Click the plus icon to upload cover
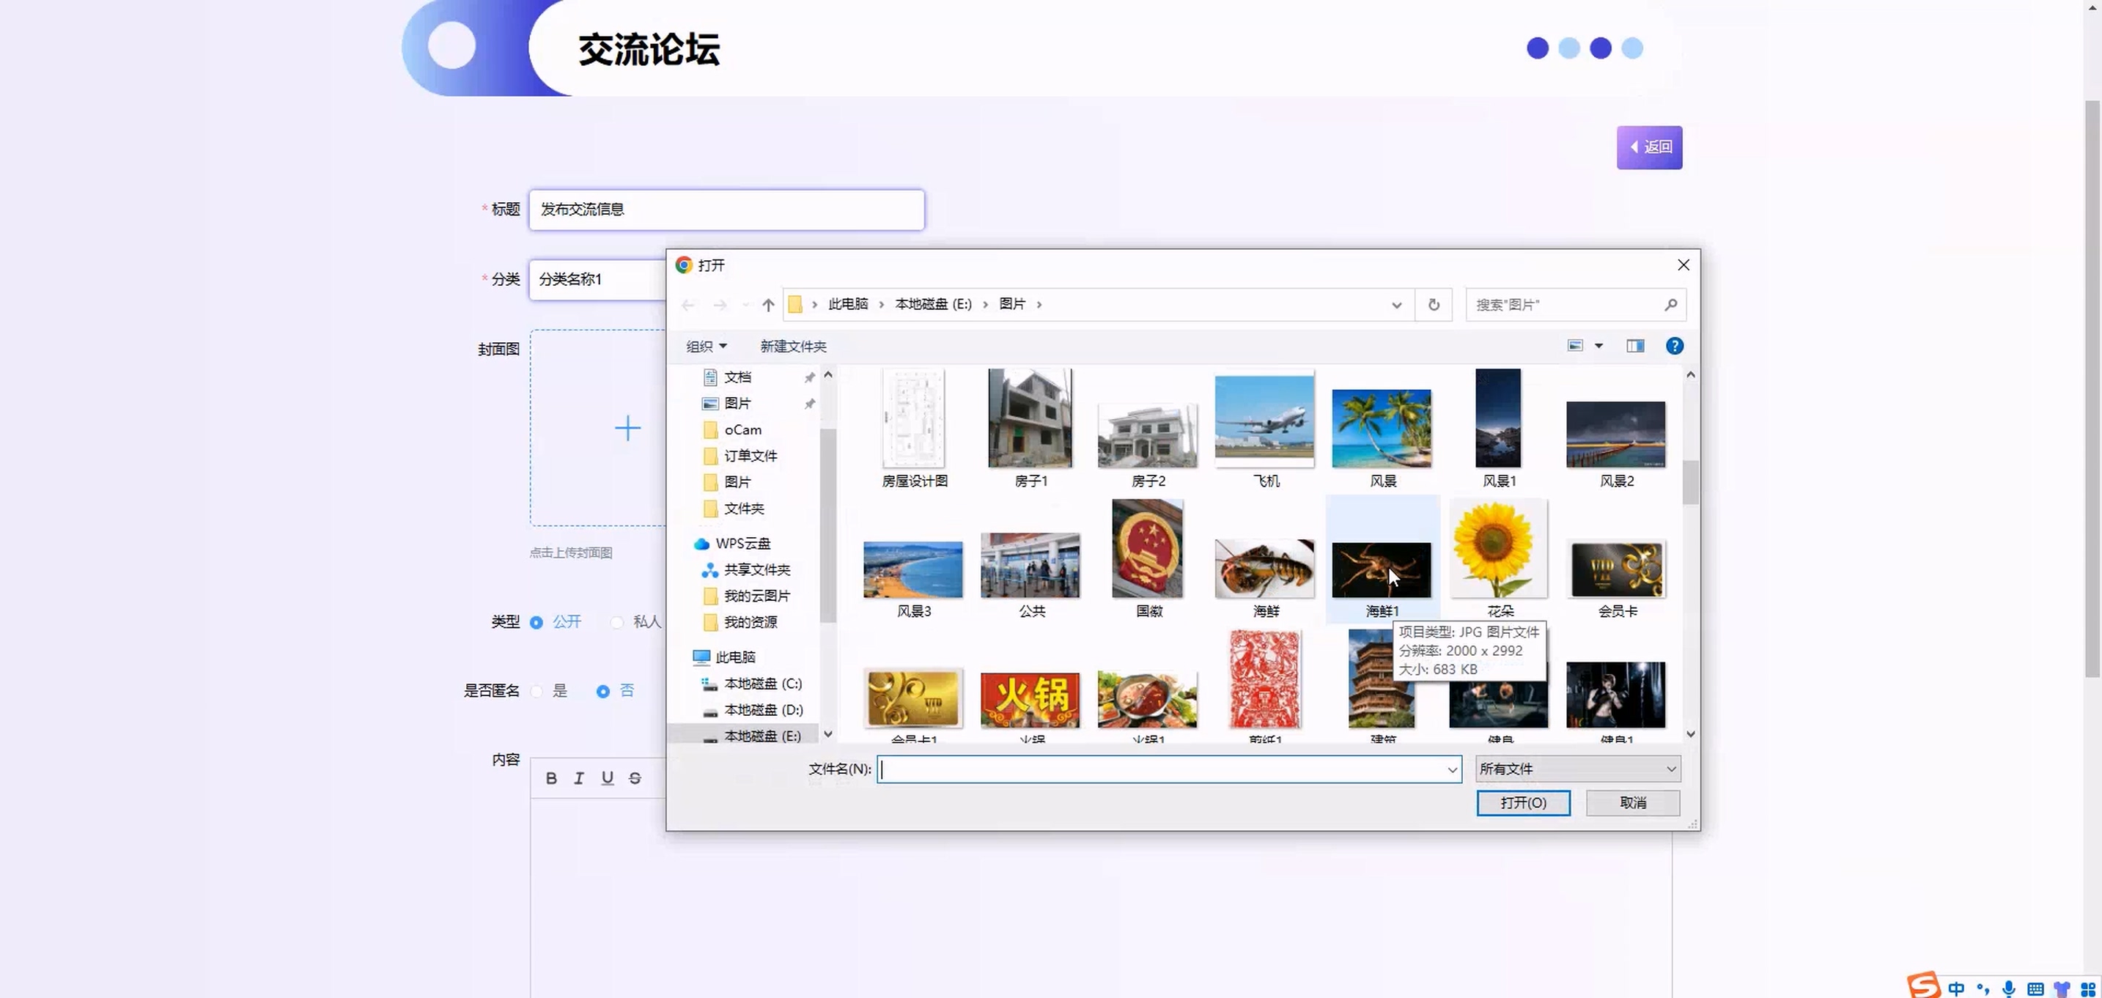 (x=627, y=429)
